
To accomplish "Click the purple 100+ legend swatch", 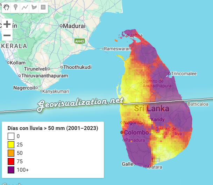I will [11, 170].
